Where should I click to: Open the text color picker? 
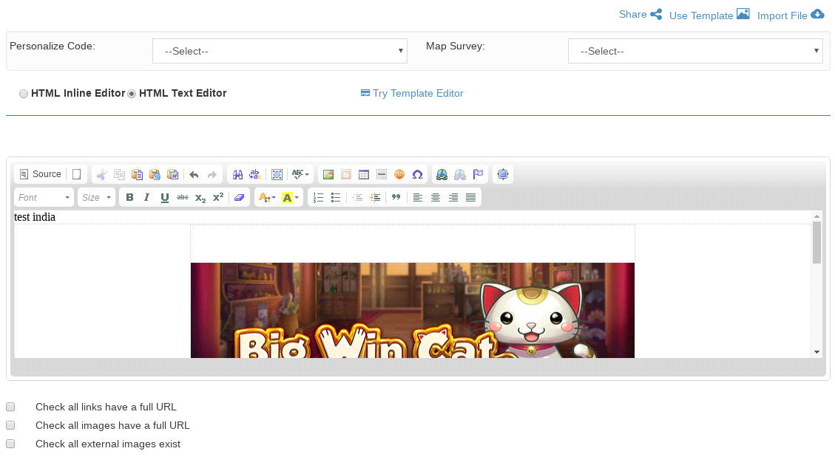click(266, 197)
